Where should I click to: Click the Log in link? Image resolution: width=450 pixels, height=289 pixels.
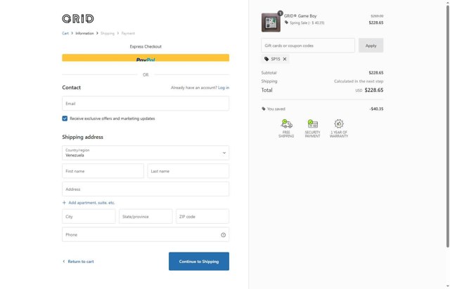[224, 88]
